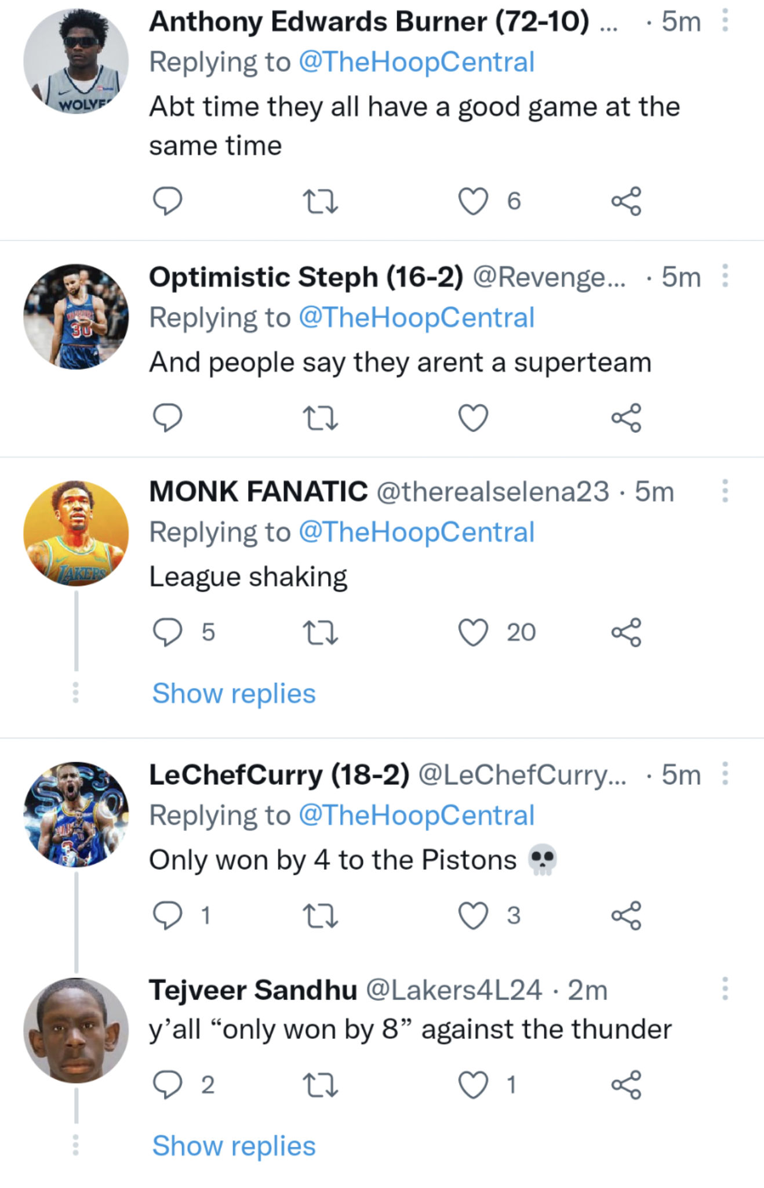View replies icon on MONK FANATIC's tweet

(x=169, y=632)
